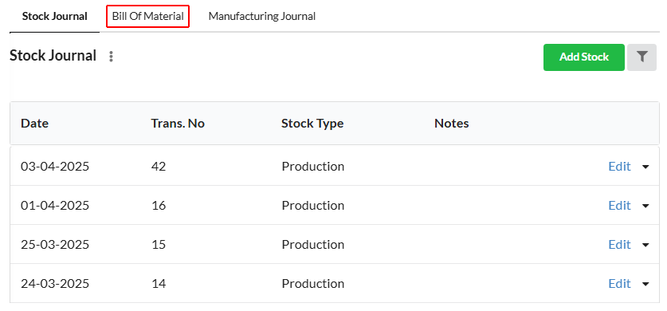Image resolution: width=667 pixels, height=311 pixels.
Task: Go to the Manufacturing Journal tab
Action: pos(261,17)
